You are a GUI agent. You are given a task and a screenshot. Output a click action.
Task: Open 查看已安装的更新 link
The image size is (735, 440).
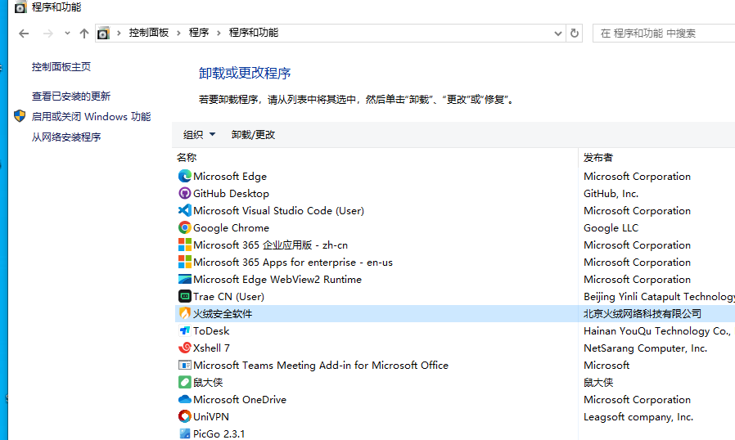pos(71,97)
